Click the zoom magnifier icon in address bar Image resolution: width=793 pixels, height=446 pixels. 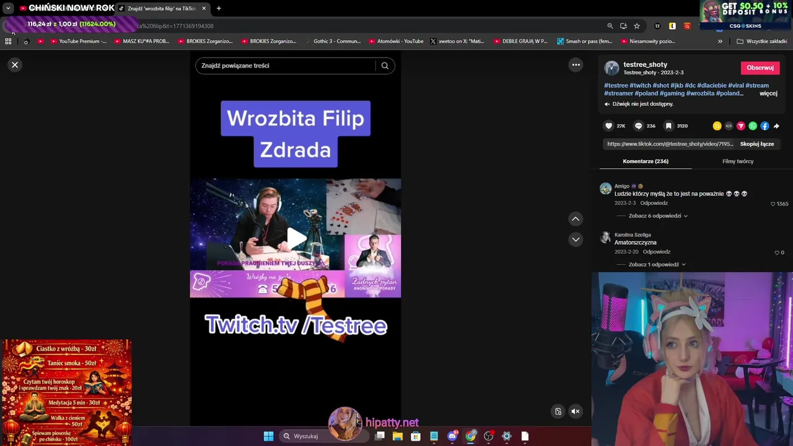(610, 26)
